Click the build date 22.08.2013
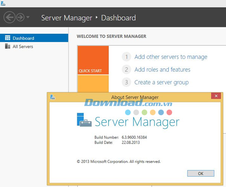The width and height of the screenshot is (226, 187). tap(131, 142)
